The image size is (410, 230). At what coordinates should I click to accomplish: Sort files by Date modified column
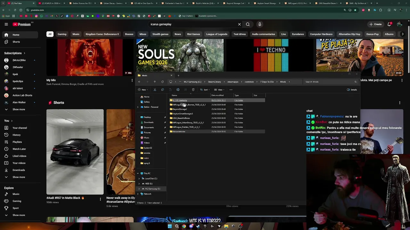click(x=222, y=96)
